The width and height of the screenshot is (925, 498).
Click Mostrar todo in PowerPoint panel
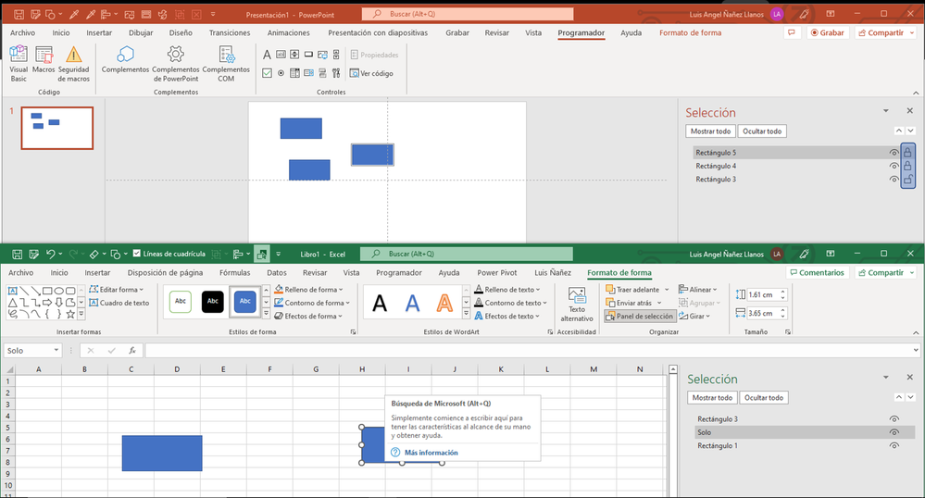[x=711, y=131]
